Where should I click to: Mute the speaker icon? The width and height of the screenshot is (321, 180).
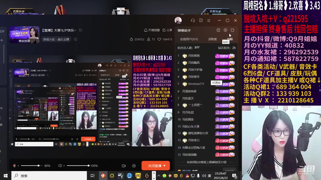tap(60, 165)
